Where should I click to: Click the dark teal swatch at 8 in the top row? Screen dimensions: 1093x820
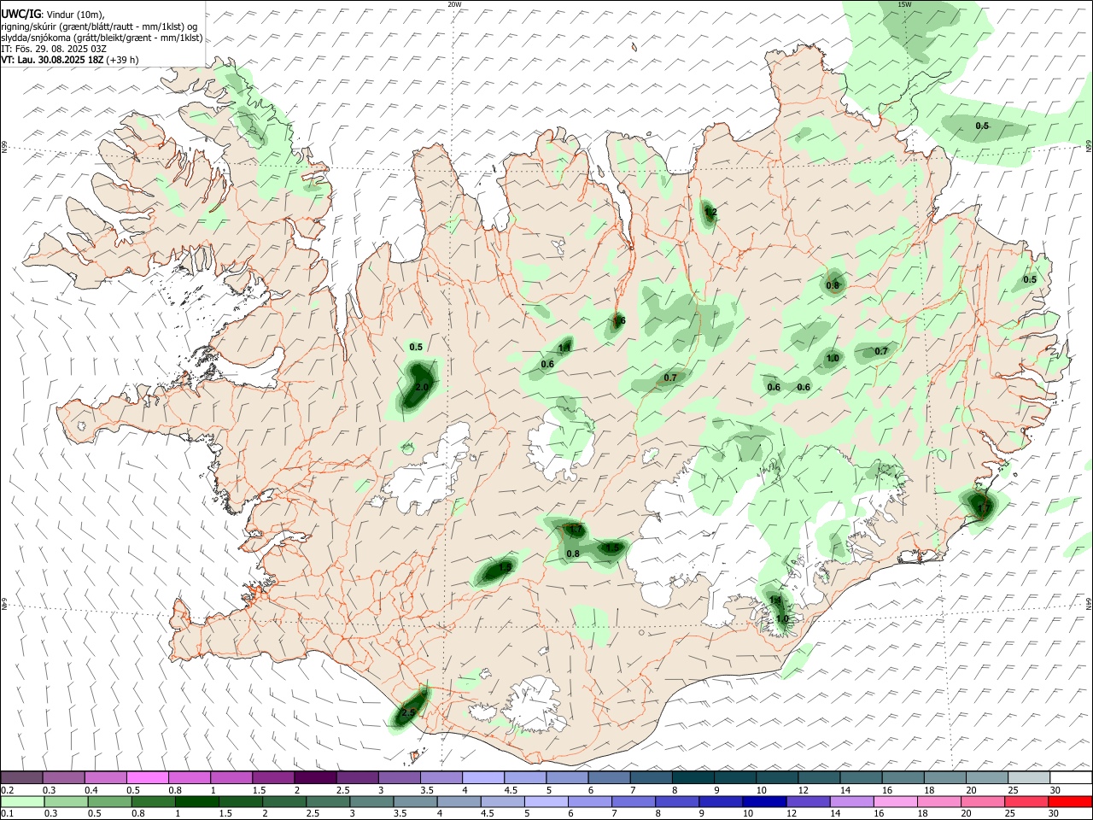[693, 778]
